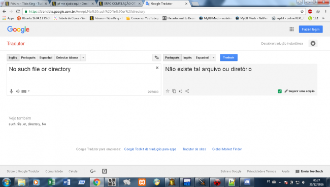This screenshot has height=187, width=330.
Task: Expand keyboard input options arrow
Action: [x=29, y=91]
